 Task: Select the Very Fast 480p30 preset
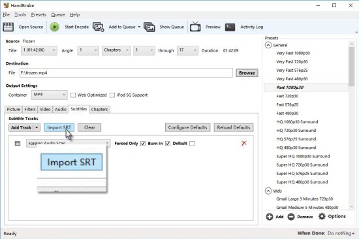(292, 79)
